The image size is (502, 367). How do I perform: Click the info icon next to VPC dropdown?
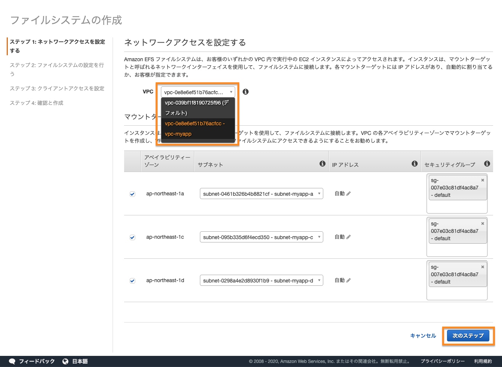pos(246,92)
